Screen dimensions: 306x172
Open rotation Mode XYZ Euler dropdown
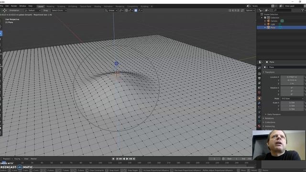click(x=292, y=99)
